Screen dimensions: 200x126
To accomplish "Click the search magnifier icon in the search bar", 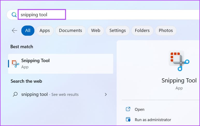I will (x=14, y=15).
